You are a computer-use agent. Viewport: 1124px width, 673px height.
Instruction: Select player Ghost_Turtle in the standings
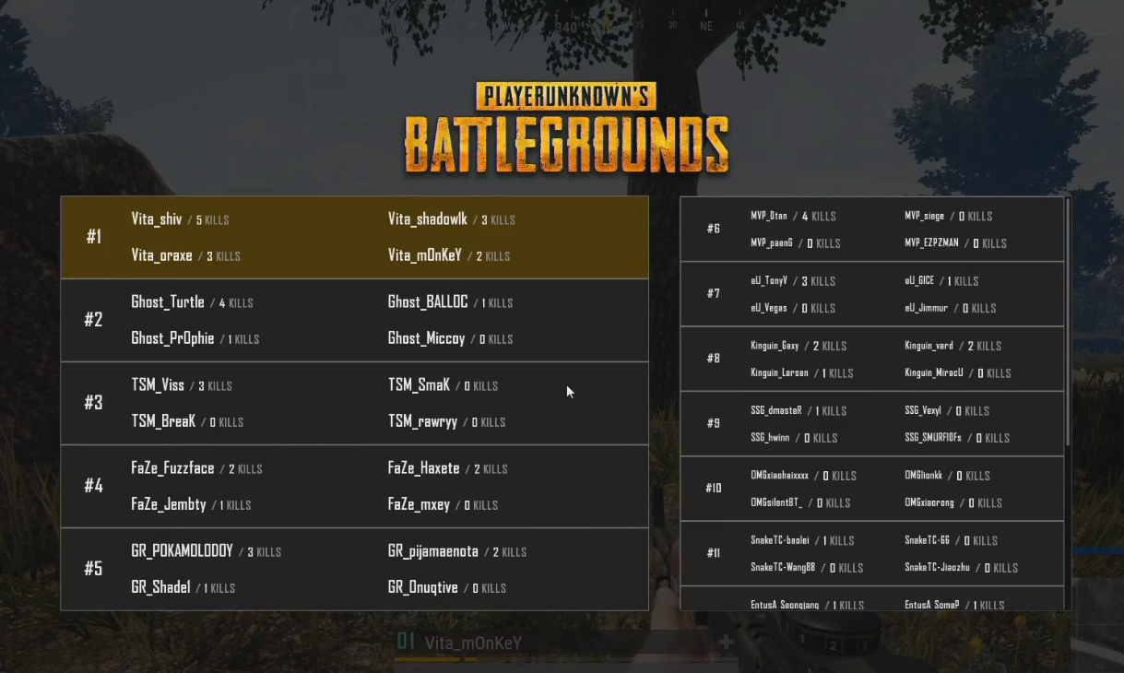click(168, 302)
